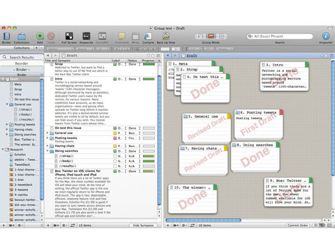This screenshot has width=335, height=251.
Task: Click the Compile toolbar icon
Action: coord(148,36)
